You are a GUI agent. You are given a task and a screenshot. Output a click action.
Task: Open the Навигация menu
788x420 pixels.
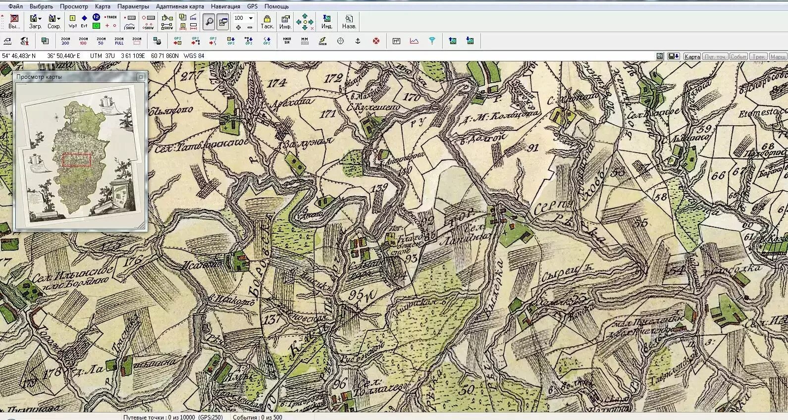pyautogui.click(x=225, y=6)
